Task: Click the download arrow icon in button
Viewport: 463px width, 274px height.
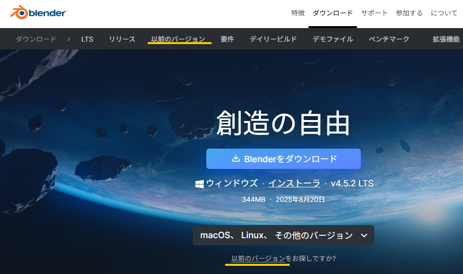Action: coord(236,158)
